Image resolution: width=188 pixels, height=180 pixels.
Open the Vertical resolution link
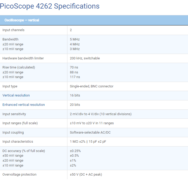point(16,95)
